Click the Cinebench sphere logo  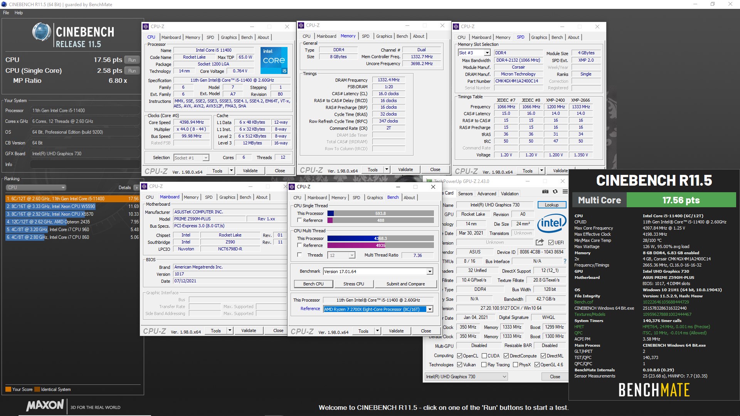tap(42, 32)
